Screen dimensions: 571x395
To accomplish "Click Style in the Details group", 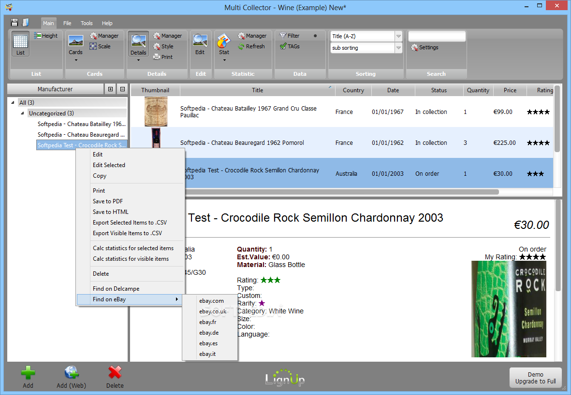I will pos(163,46).
